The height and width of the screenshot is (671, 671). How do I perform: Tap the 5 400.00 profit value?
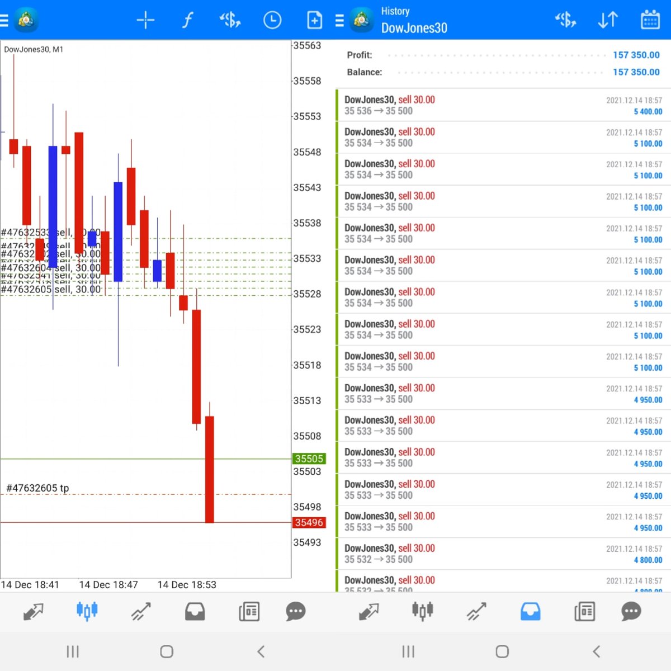[x=648, y=112]
